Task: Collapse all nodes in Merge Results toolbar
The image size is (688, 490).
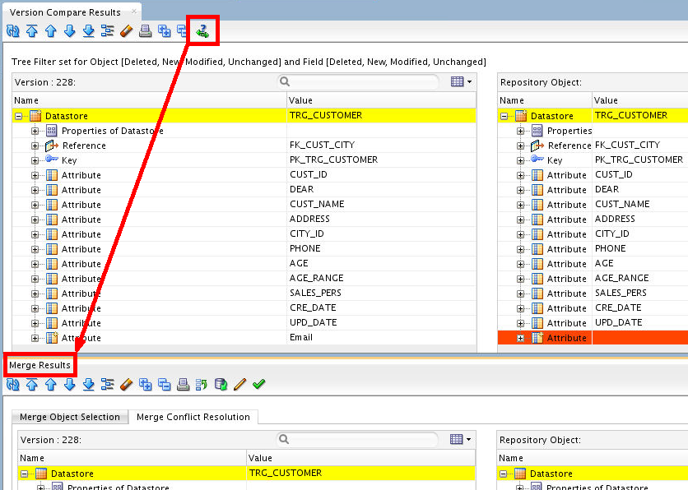Action: 164,385
